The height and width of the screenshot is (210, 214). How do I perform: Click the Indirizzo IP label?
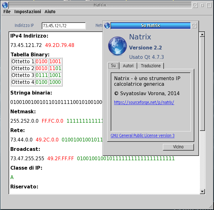point(24,25)
